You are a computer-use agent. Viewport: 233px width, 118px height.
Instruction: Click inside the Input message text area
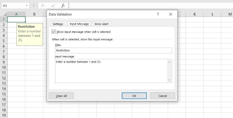click(111, 71)
